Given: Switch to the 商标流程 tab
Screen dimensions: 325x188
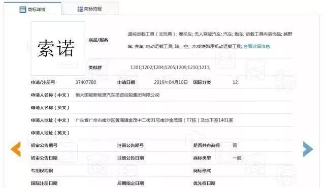Looking at the screenshot, I should pos(90,9).
